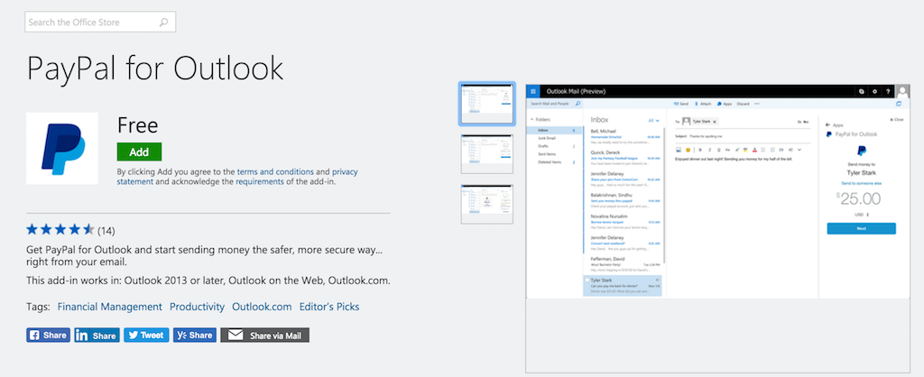Screen dimensions: 924x377
Task: Click the Office Store search magnifier icon
Action: (x=164, y=23)
